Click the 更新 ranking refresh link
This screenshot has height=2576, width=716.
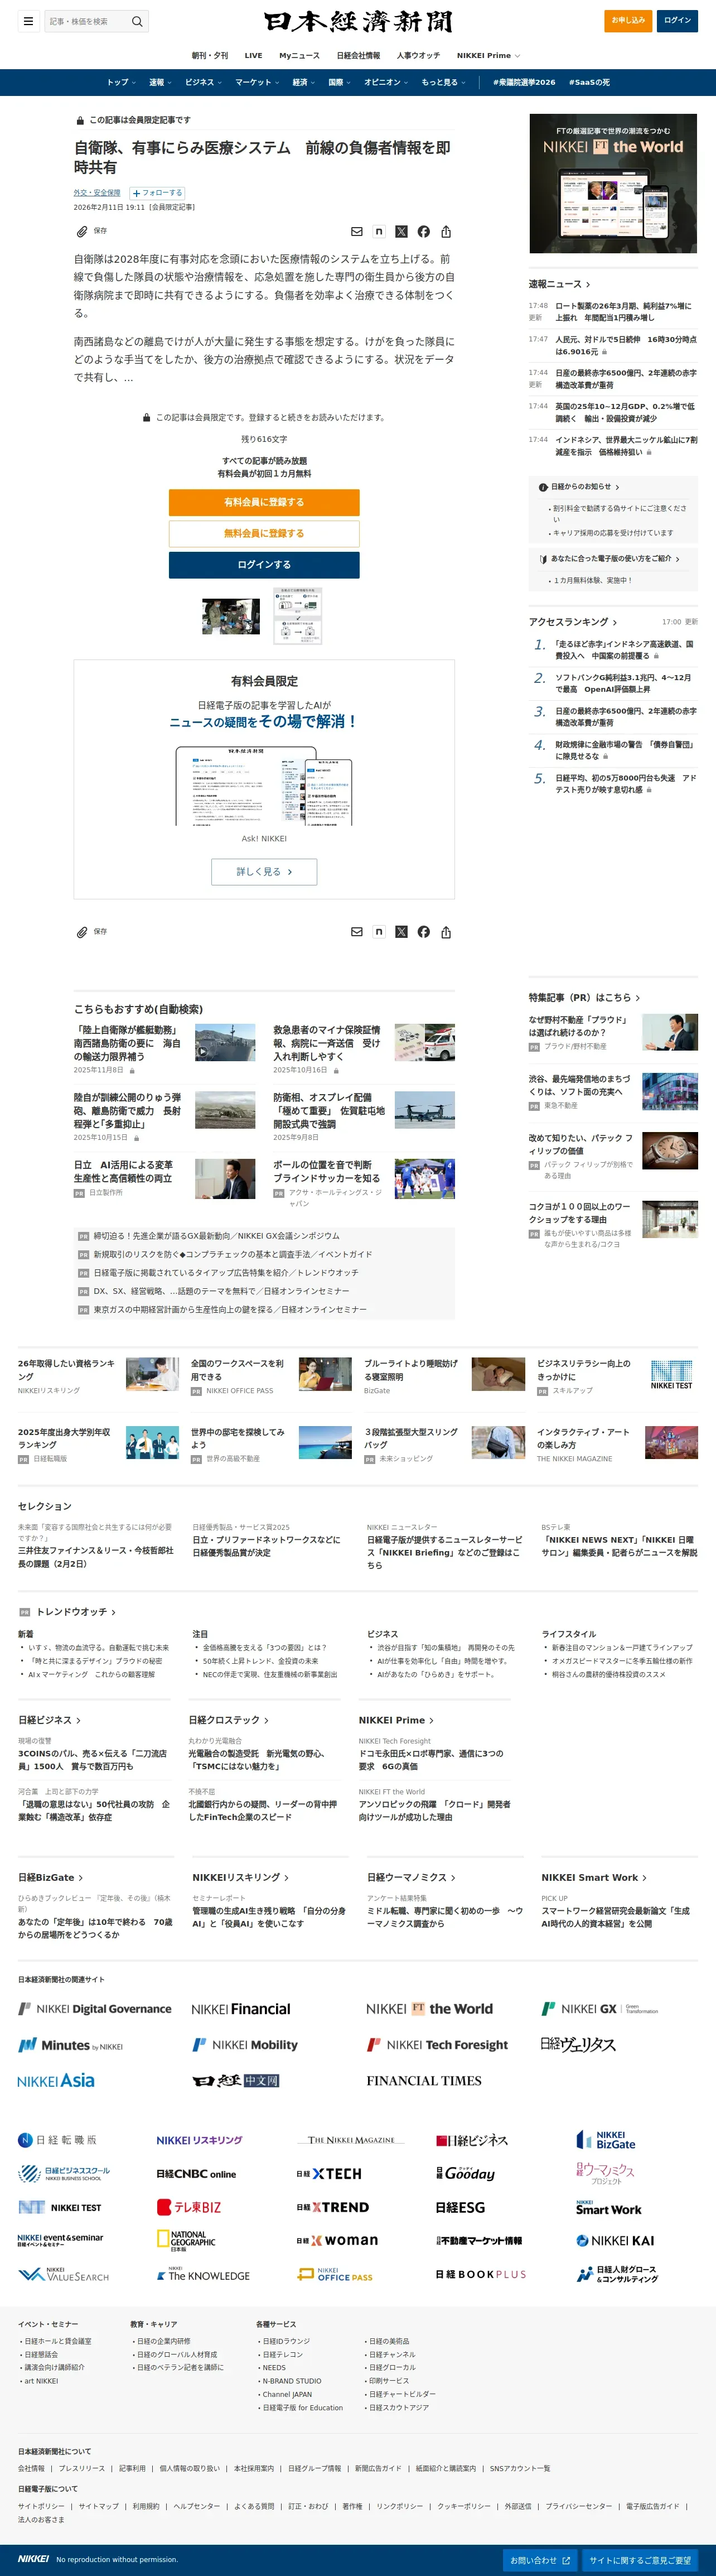click(691, 622)
